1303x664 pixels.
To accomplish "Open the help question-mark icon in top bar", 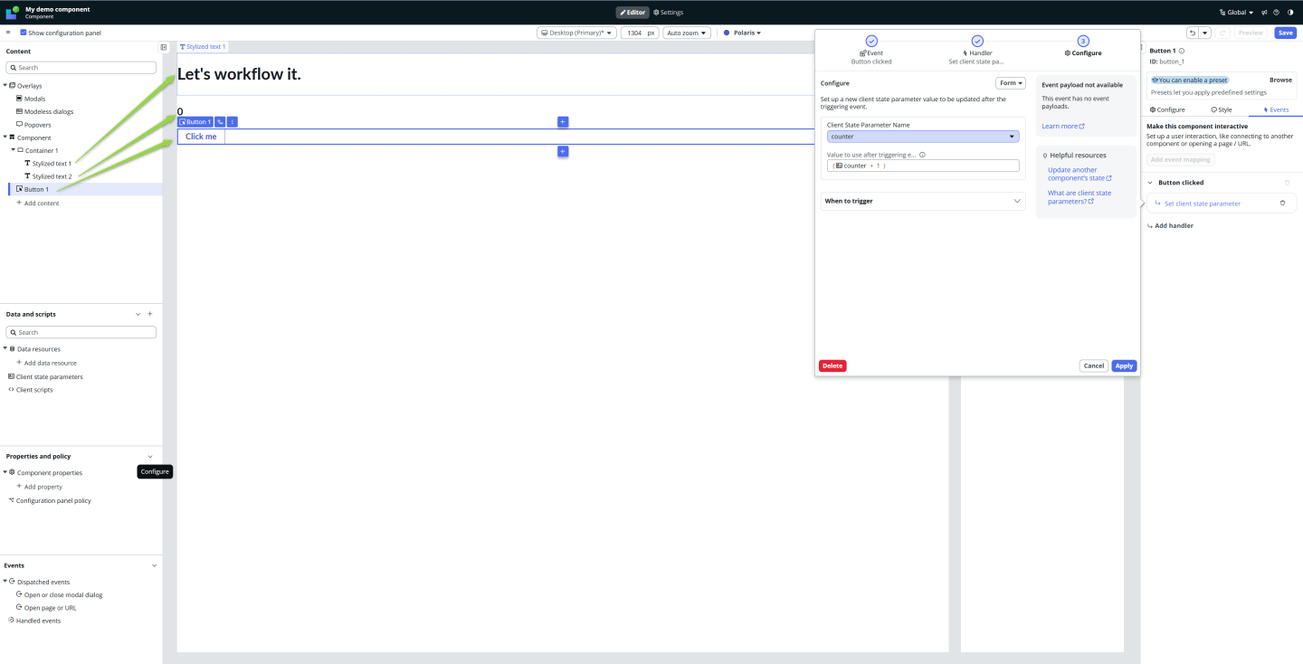I will pyautogui.click(x=1275, y=12).
